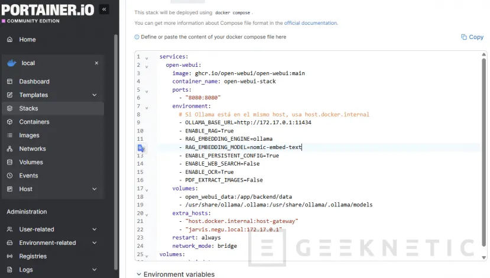490x278 pixels.
Task: Click the Events clock icon
Action: (x=9, y=176)
